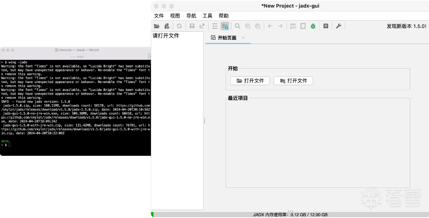The height and width of the screenshot is (218, 429).
Task: Open the 文件 menu
Action: click(x=159, y=16)
